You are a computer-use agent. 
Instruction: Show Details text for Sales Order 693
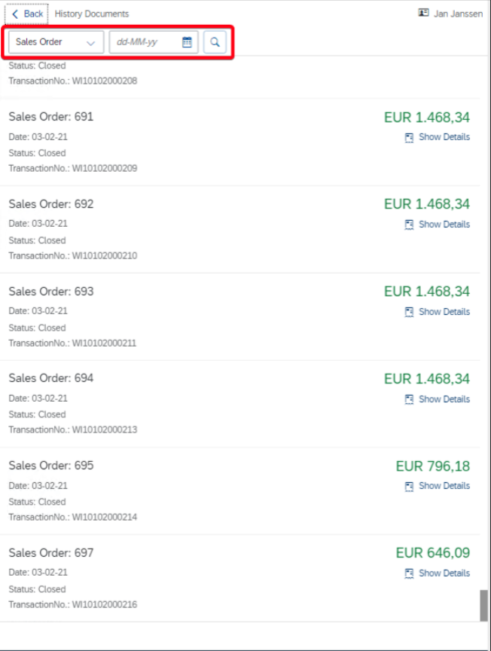pos(444,312)
